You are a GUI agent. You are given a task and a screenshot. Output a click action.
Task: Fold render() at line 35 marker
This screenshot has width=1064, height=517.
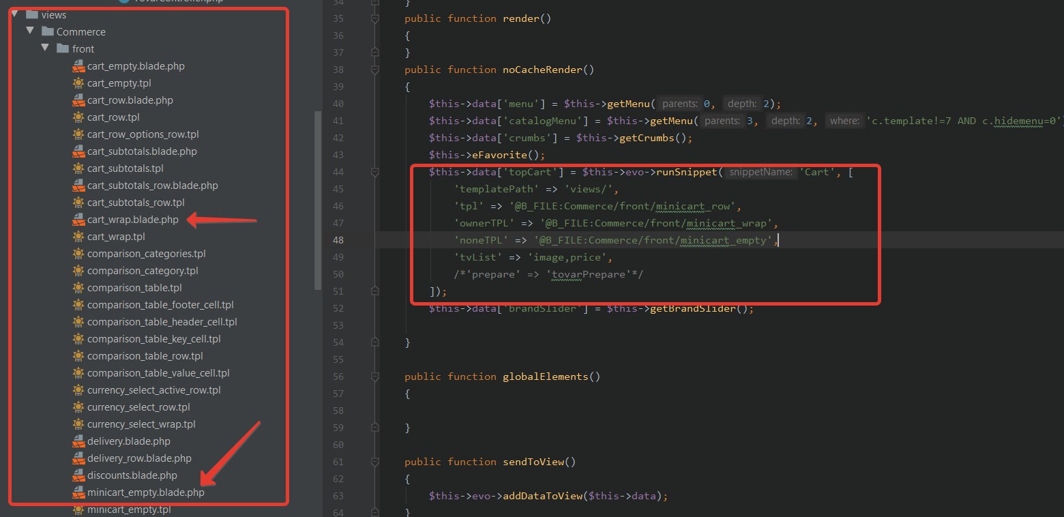(374, 20)
